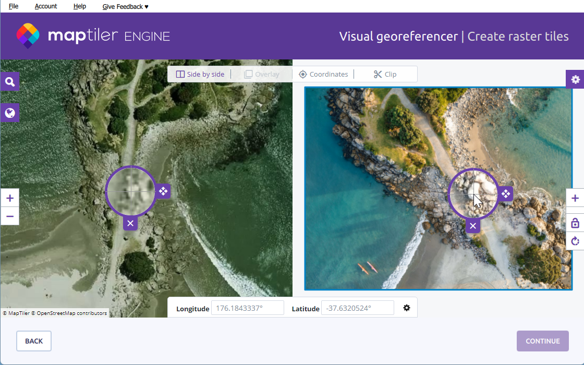Screen dimensions: 584x365
Task: Open the globe basemap selector
Action: pos(10,113)
